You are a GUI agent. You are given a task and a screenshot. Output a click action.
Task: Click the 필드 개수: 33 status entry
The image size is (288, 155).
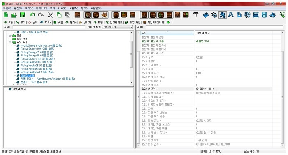251,151
